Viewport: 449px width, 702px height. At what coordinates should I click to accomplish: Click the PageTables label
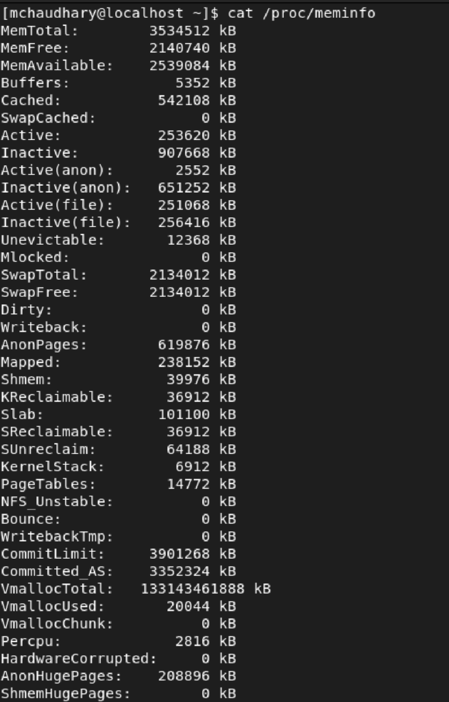click(x=48, y=485)
